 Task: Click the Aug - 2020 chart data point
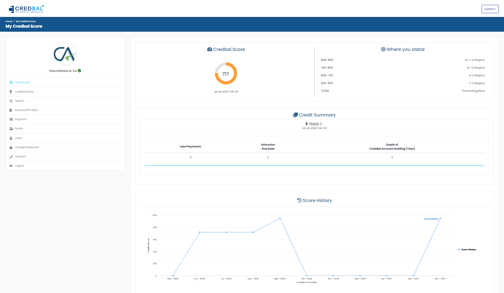253,232
